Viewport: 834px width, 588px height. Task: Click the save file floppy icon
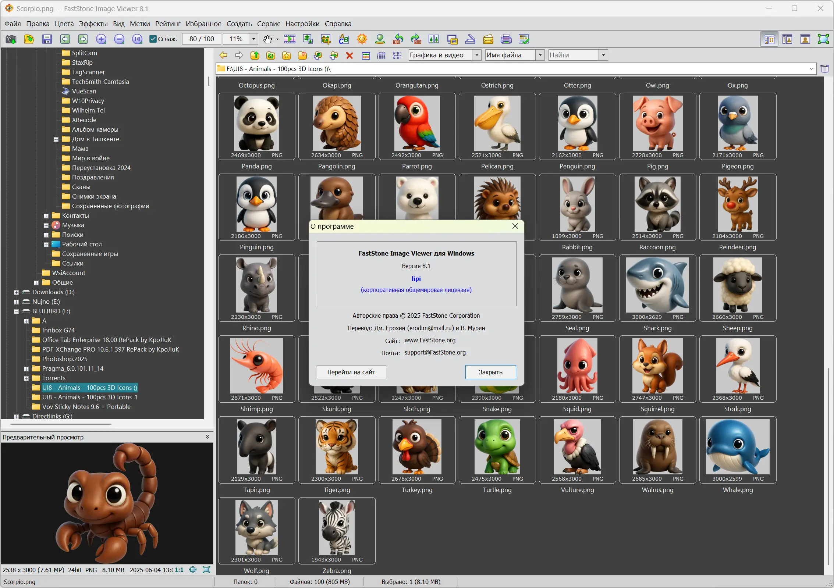[x=47, y=39]
